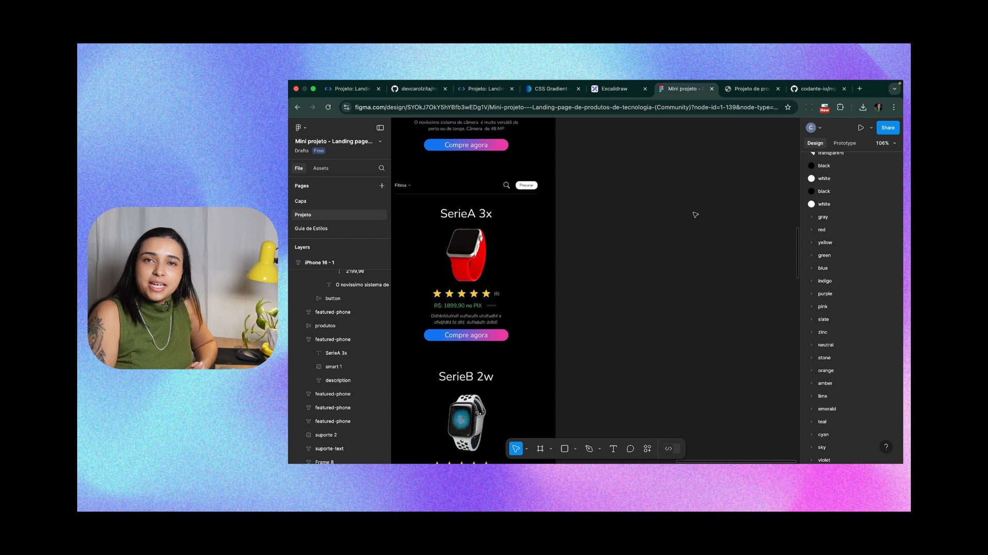
Task: Click the Share button
Action: (888, 127)
